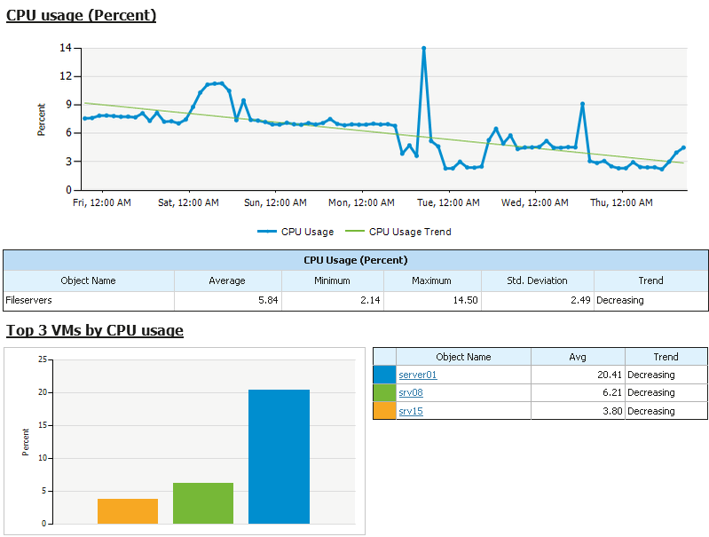Open the server01 link
This screenshot has width=709, height=537.
coord(417,375)
